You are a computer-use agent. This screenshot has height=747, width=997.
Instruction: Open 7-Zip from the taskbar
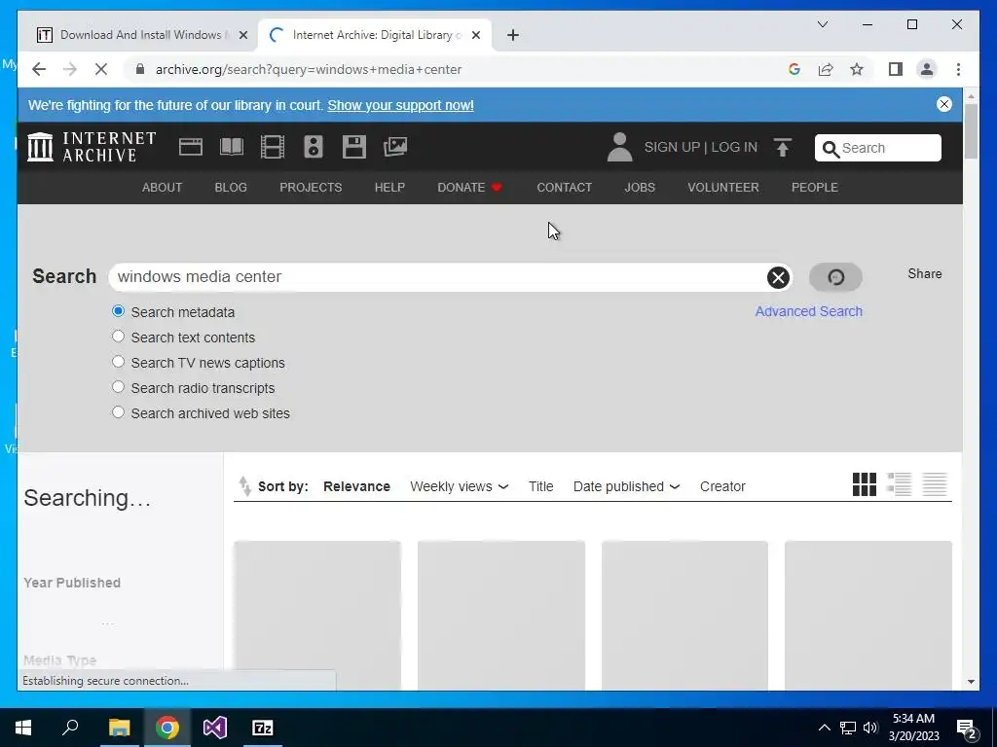263,728
